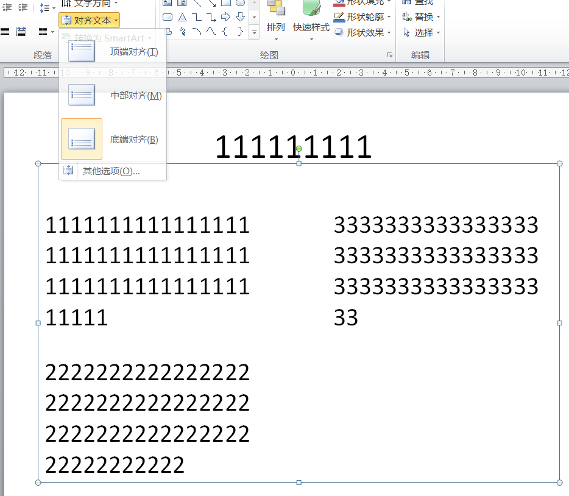This screenshot has width=569, height=496.
Task: Select the right arrow shape
Action: pyautogui.click(x=225, y=16)
